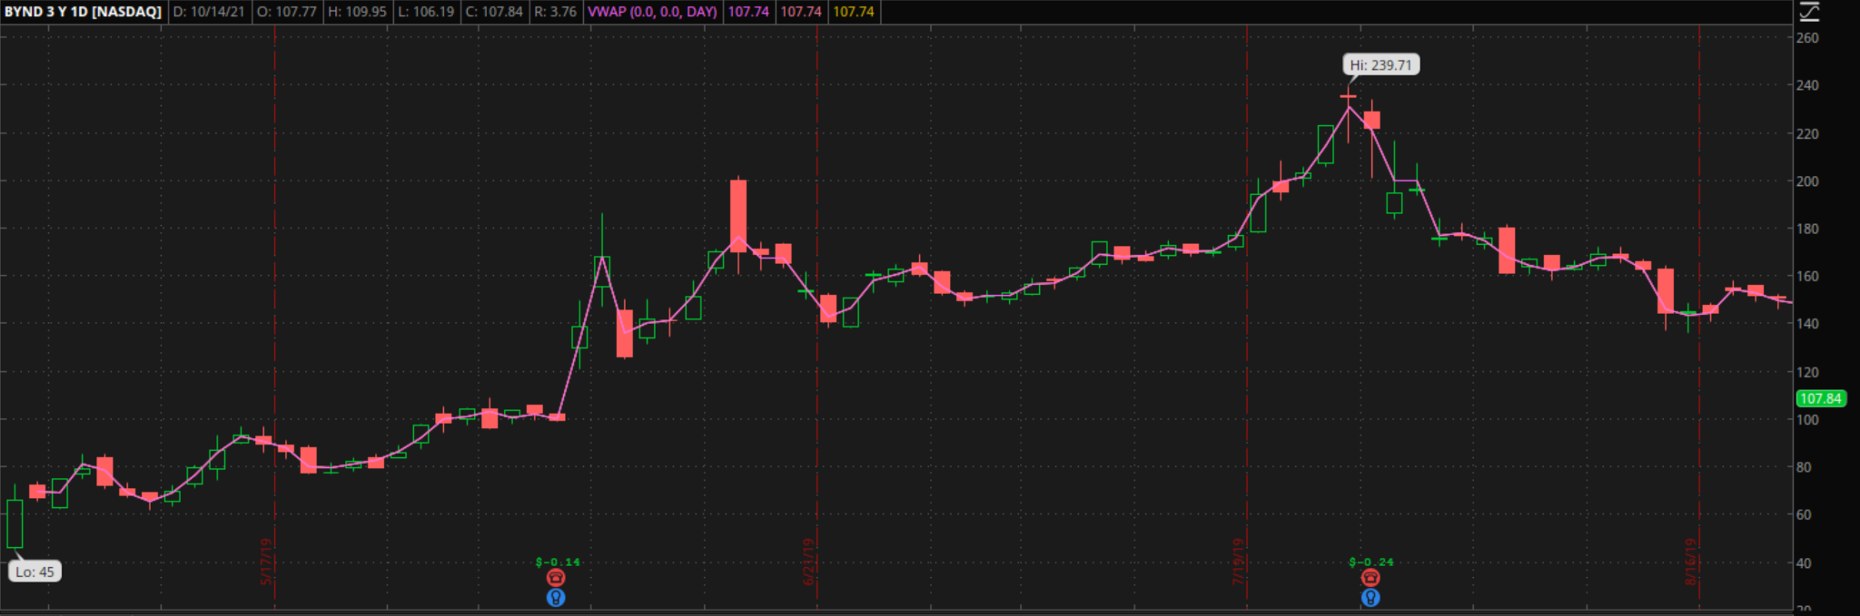Select the R: 3.76 range value
This screenshot has width=1860, height=616.
tap(555, 12)
